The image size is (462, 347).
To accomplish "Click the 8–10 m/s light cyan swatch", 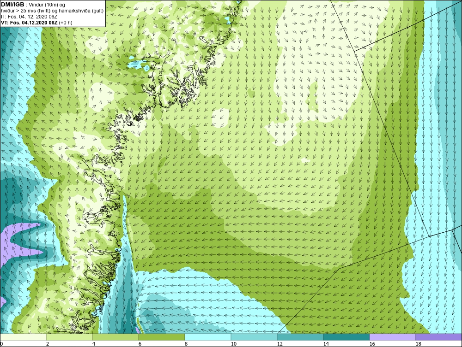I will (208, 337).
